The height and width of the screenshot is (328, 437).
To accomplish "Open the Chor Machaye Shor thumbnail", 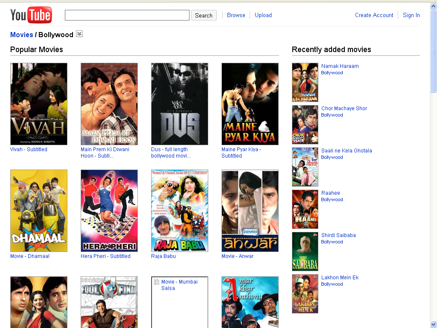I will point(305,125).
